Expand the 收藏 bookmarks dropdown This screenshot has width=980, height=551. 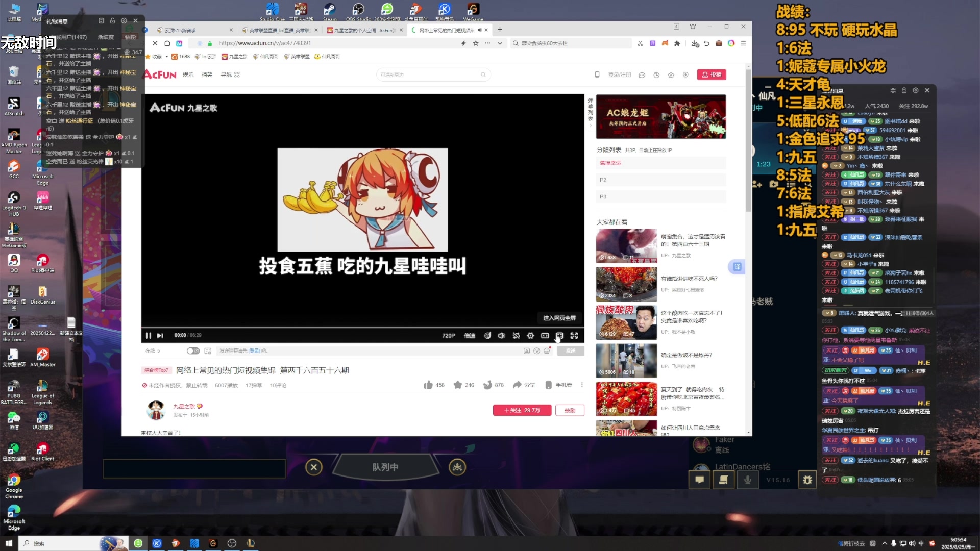[167, 57]
